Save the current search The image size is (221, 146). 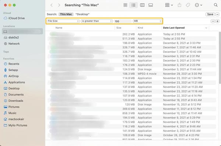click(x=210, y=14)
